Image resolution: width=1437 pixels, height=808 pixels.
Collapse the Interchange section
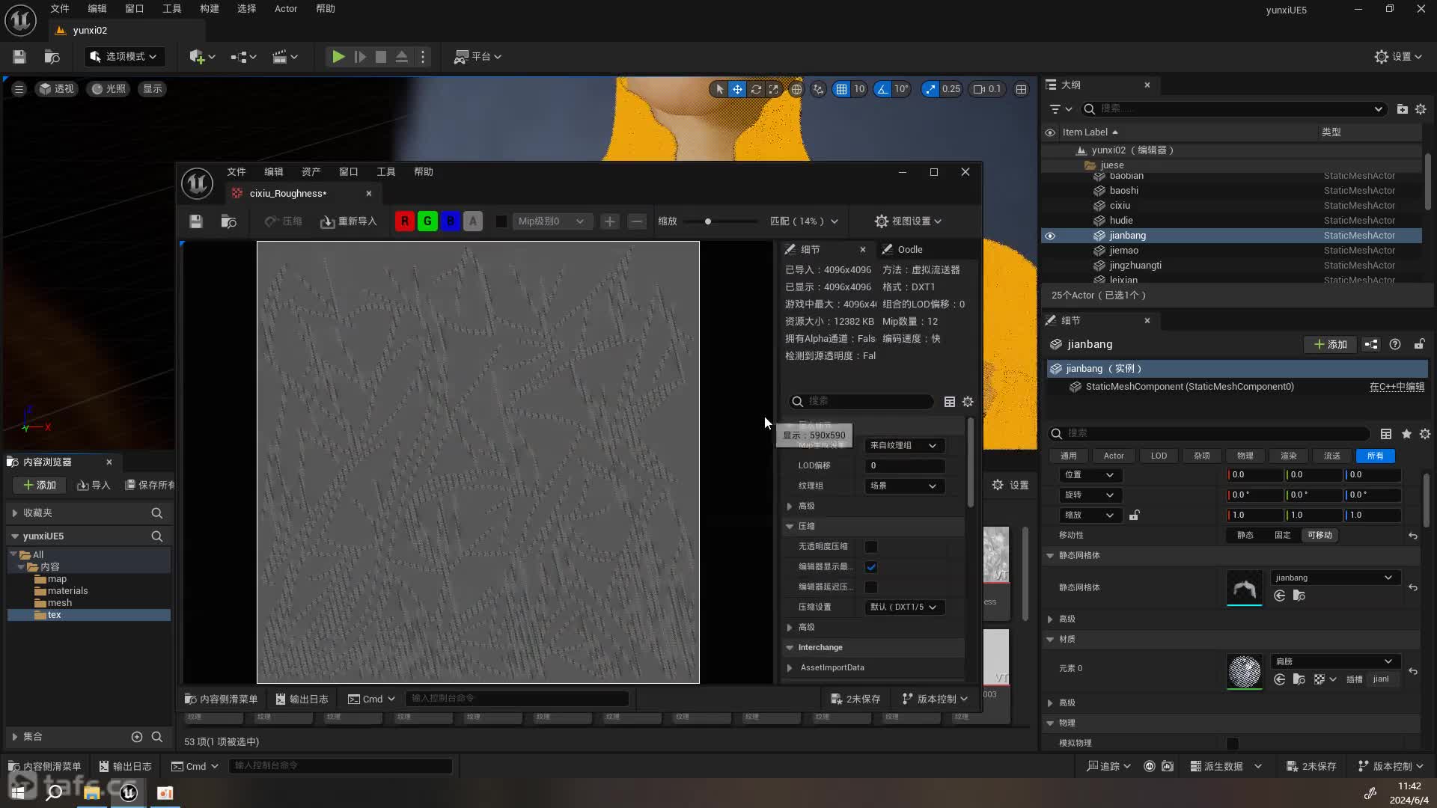coord(790,648)
